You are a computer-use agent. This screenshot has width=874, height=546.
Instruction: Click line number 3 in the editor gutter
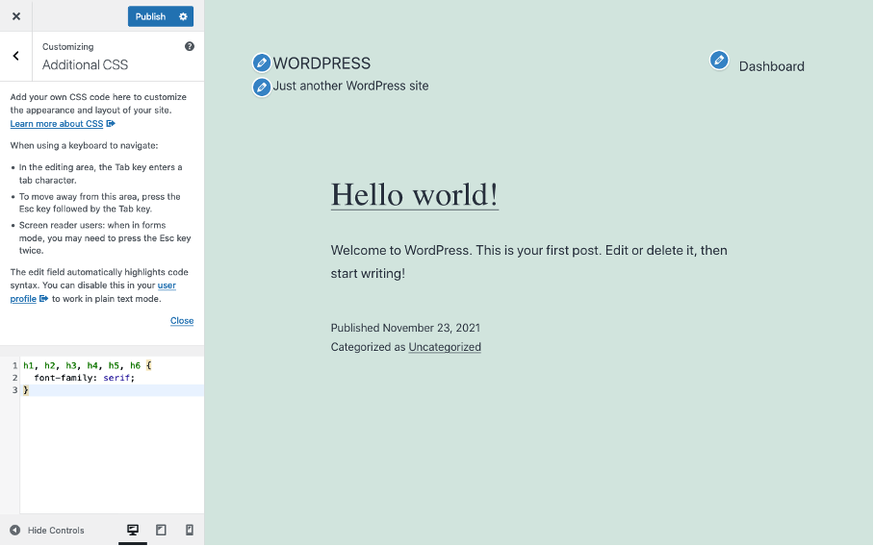[14, 389]
